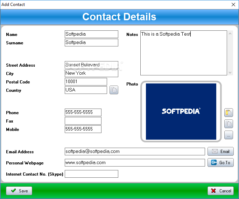239x199 pixels.
Task: Click the Mobile label
Action: coord(13,130)
